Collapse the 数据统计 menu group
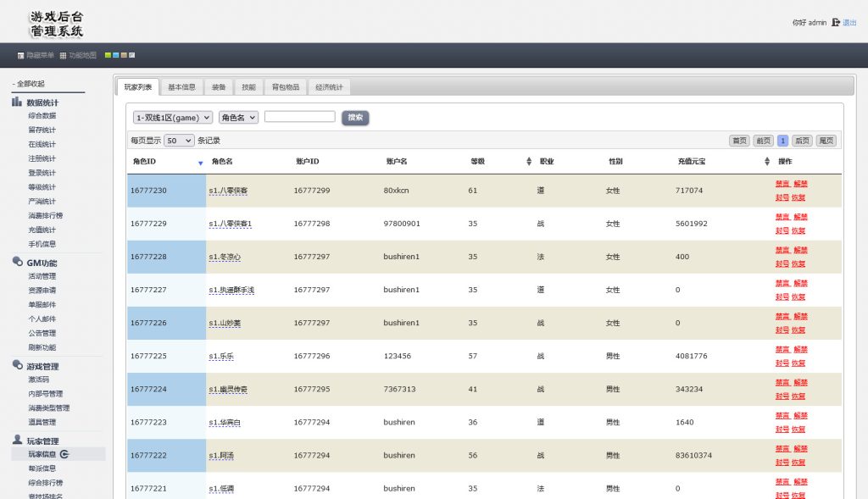This screenshot has height=499, width=868. [x=42, y=103]
